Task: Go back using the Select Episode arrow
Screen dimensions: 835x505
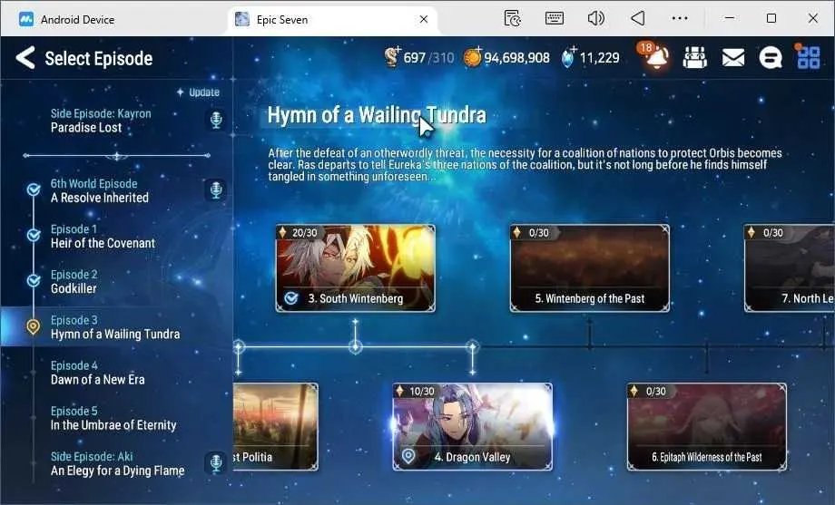Action: pyautogui.click(x=25, y=57)
